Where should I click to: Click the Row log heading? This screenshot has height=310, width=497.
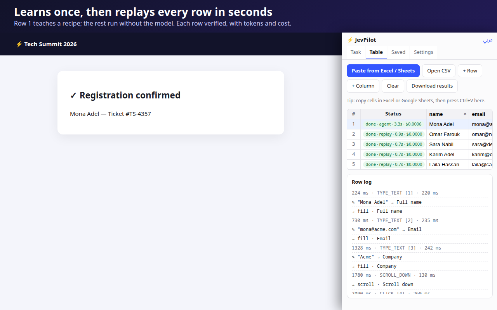click(x=362, y=182)
